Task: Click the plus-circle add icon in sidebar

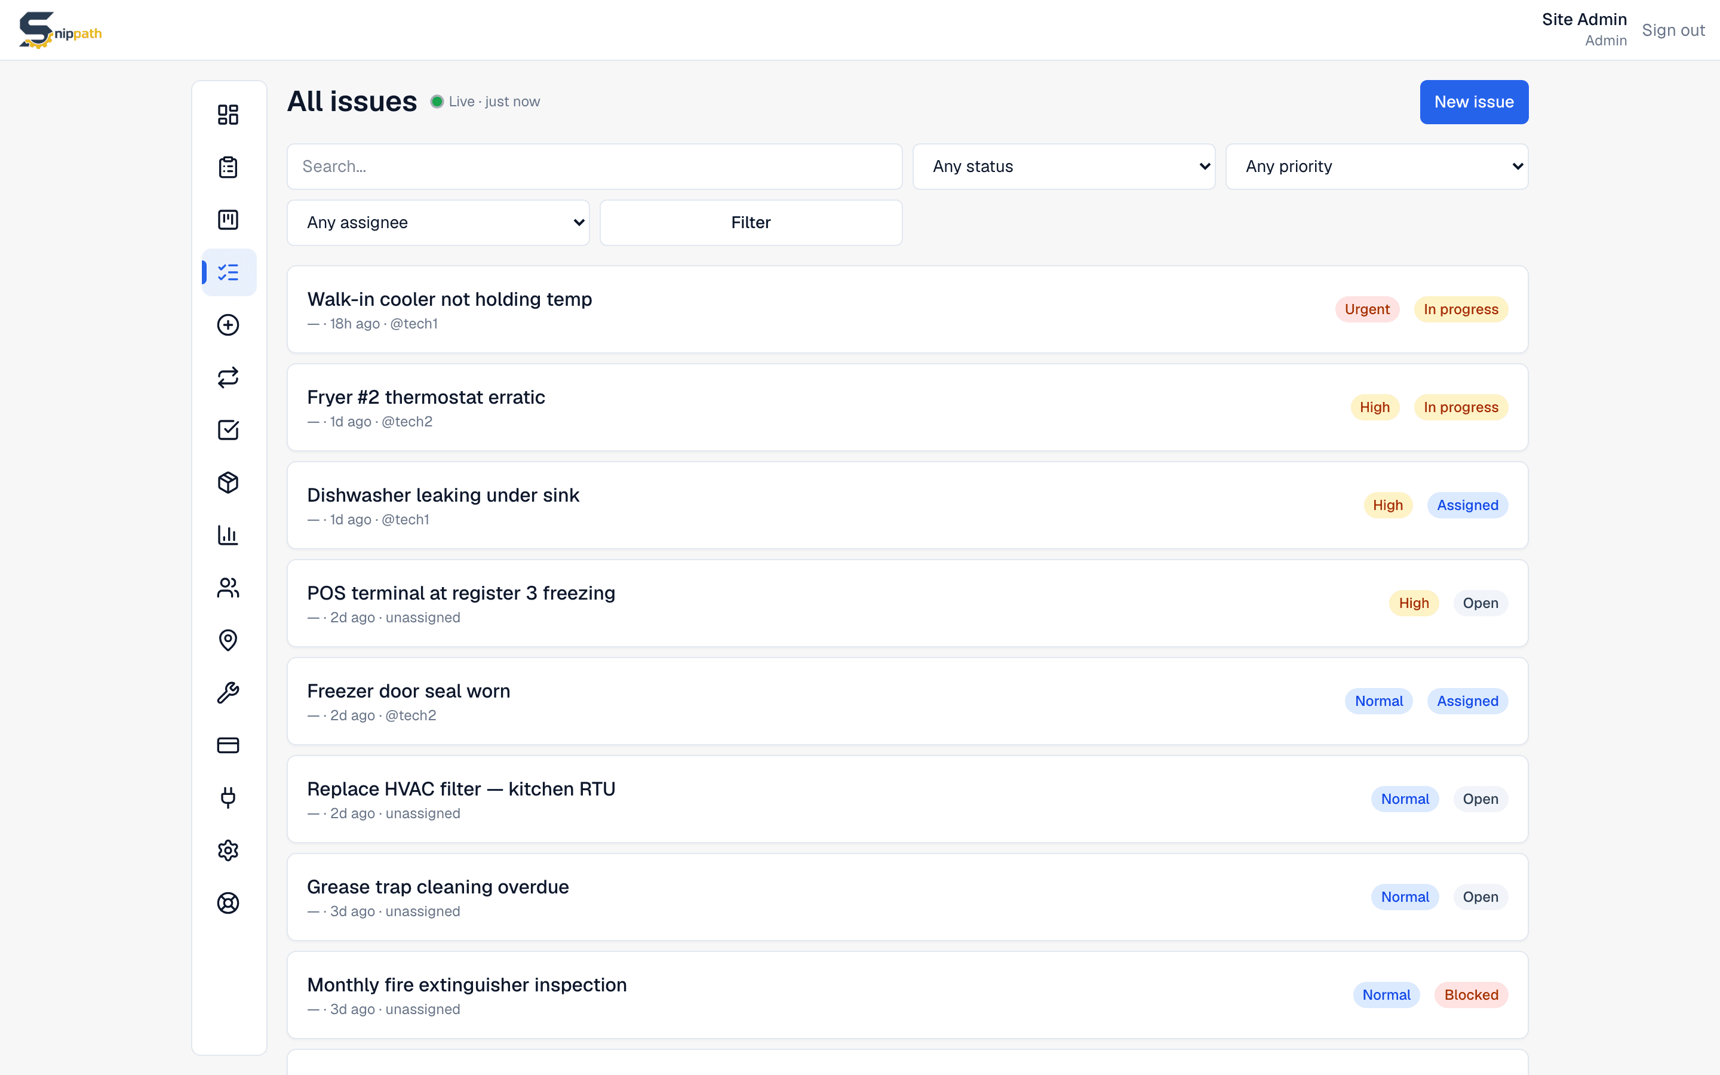Action: [x=228, y=325]
